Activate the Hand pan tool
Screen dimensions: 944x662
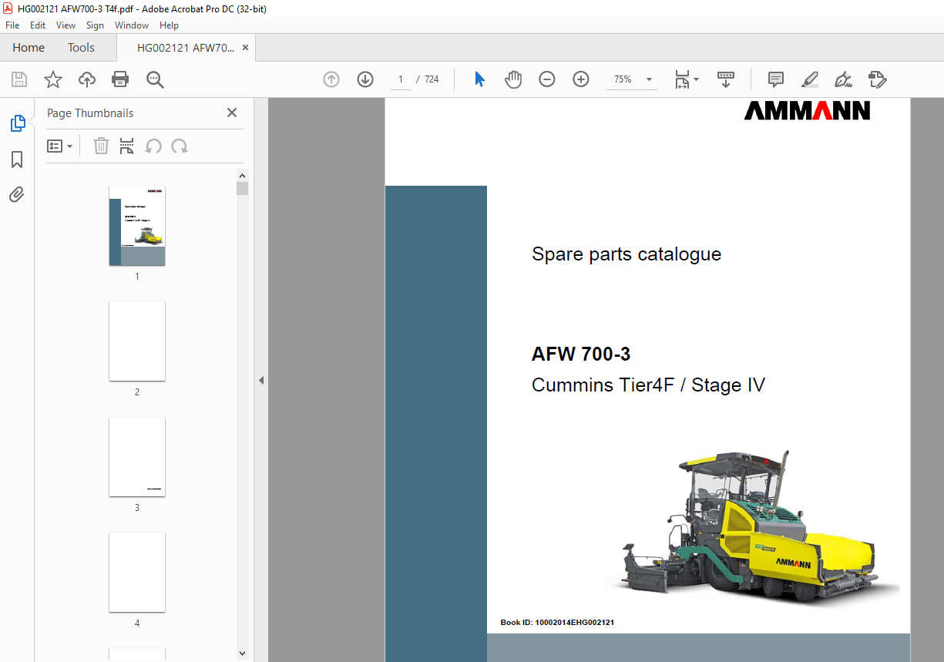(513, 79)
